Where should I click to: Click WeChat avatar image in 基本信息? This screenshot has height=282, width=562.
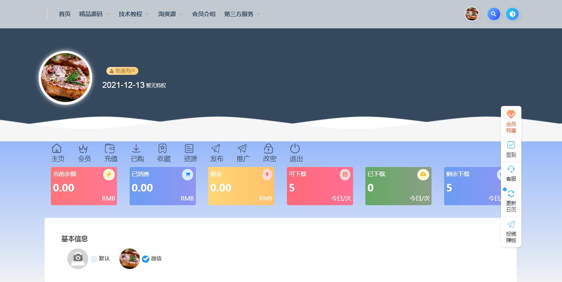pos(130,259)
